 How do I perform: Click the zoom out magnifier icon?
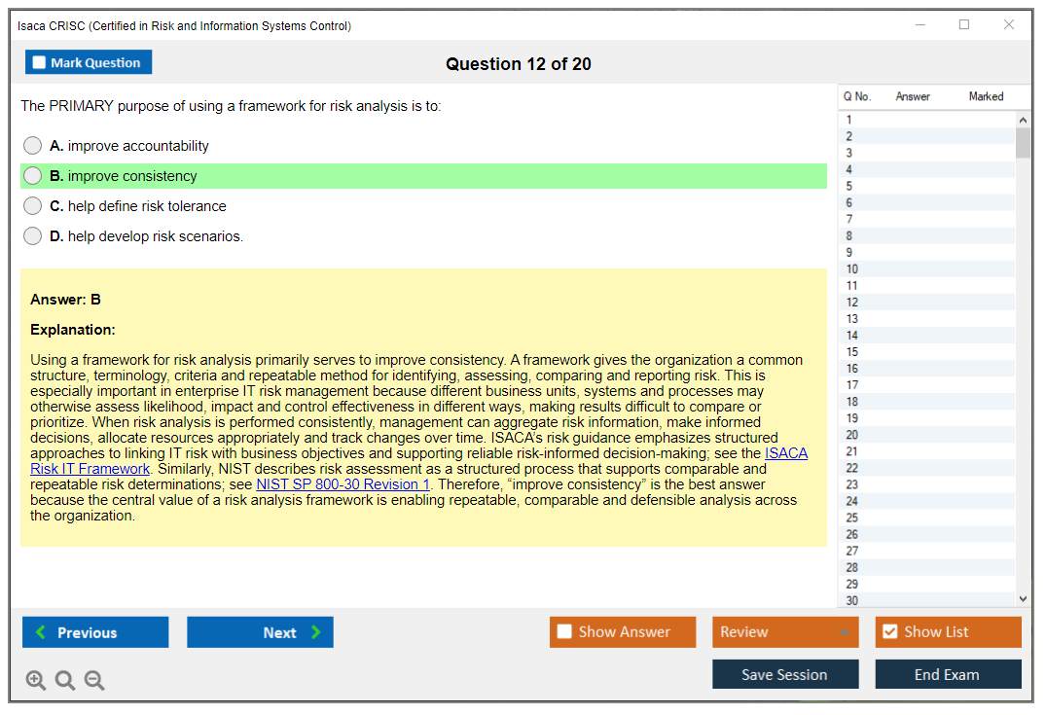point(94,680)
